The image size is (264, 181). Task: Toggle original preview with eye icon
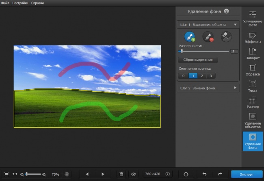[134, 174]
